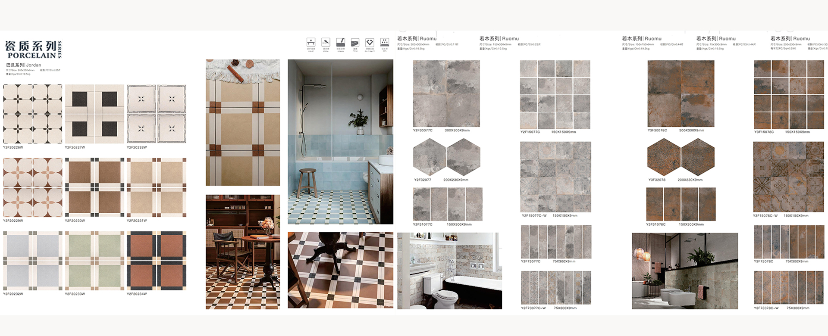Click the Y3F73078C-W product code

pyautogui.click(x=766, y=308)
